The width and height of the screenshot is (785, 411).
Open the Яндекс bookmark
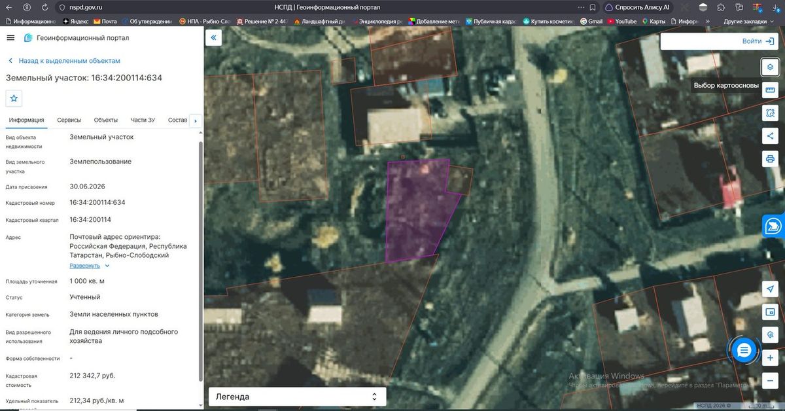(x=76, y=21)
